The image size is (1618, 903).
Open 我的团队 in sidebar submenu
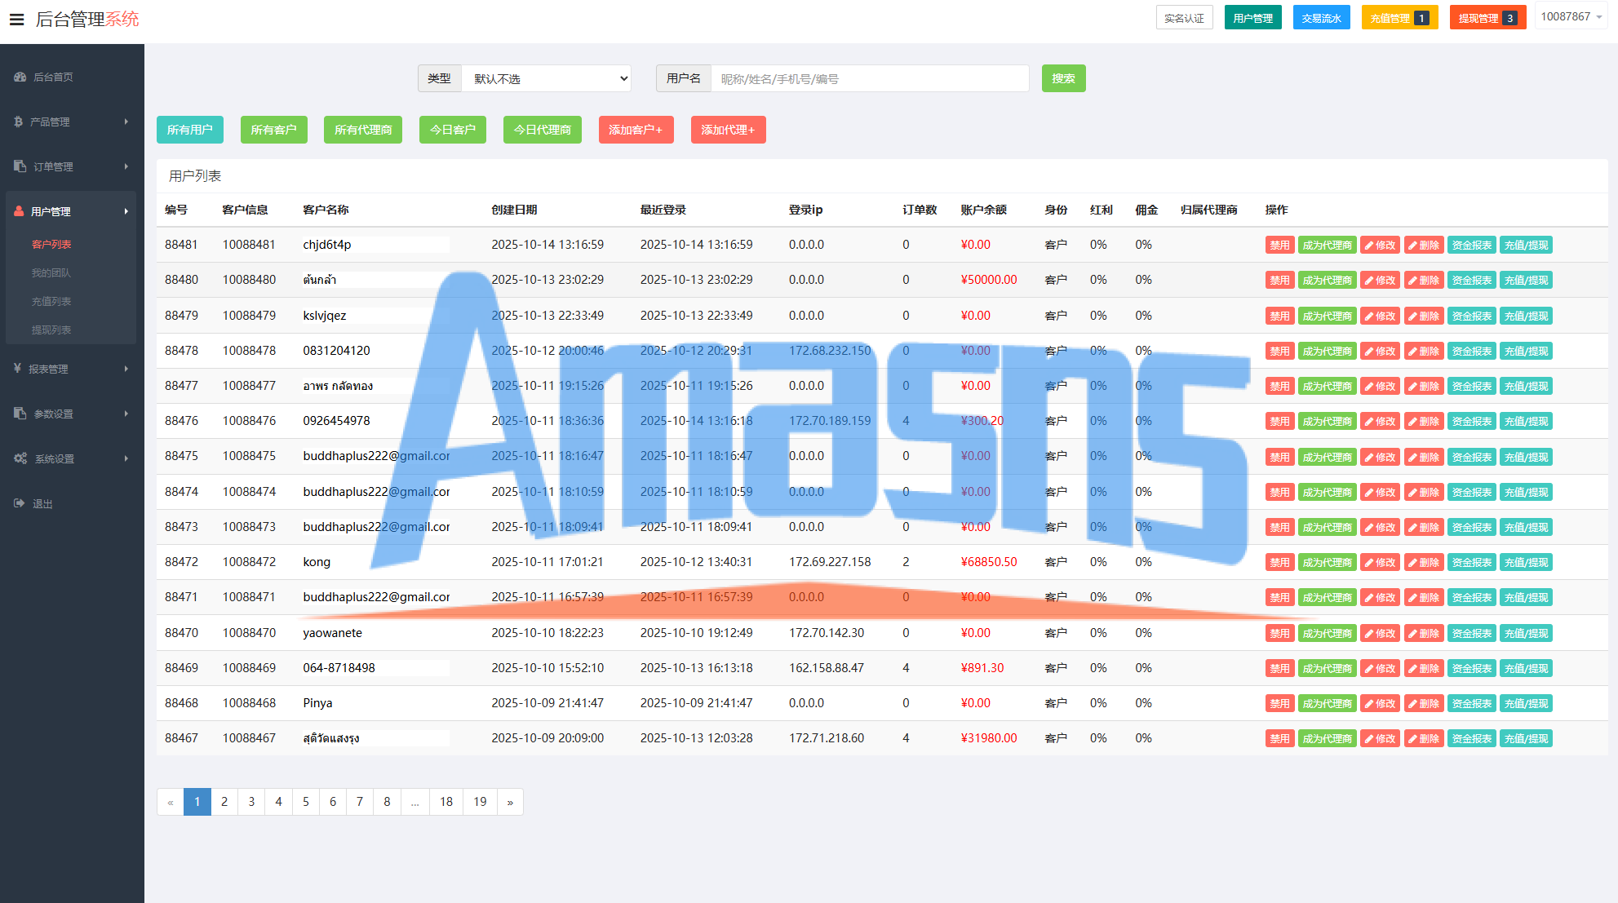[51, 272]
